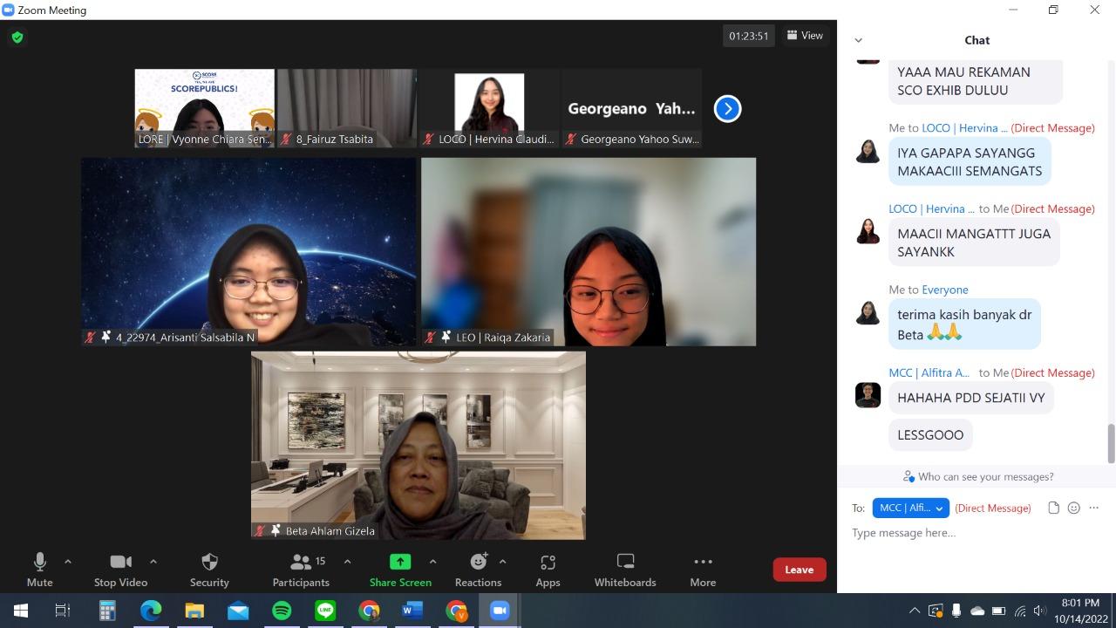This screenshot has height=628, width=1116.
Task: Open the Reactions emoji panel
Action: [478, 570]
